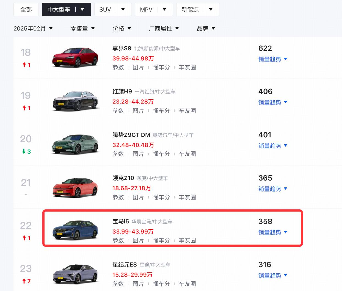Expand the 厂商属性 filter
Image resolution: width=342 pixels, height=291 pixels.
(x=164, y=29)
